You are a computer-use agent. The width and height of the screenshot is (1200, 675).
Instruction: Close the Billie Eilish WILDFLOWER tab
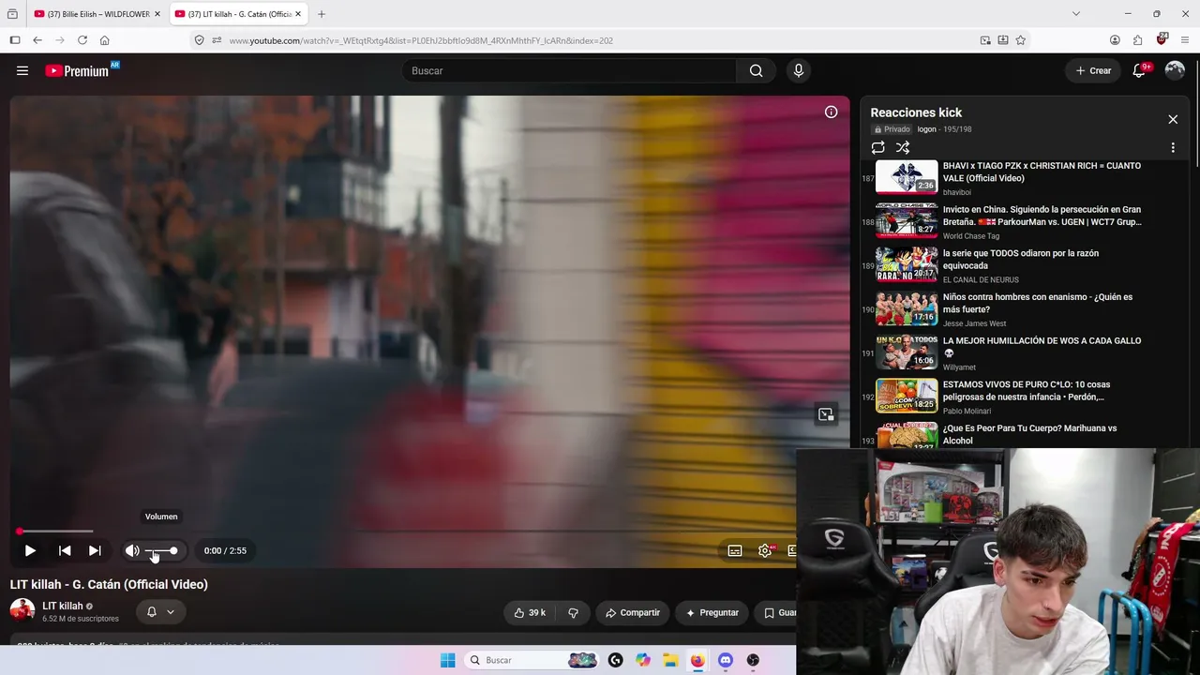click(157, 14)
